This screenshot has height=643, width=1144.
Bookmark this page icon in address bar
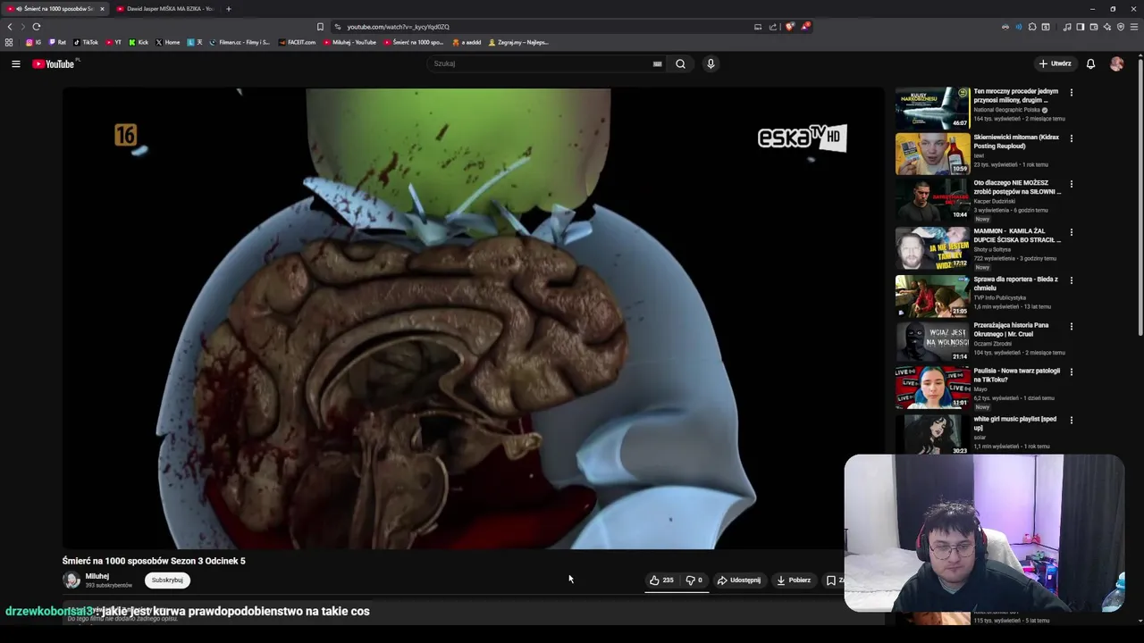pos(320,27)
